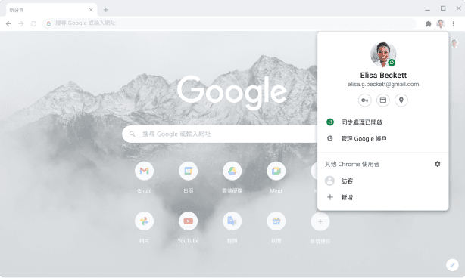The height and width of the screenshot is (278, 465).
Task: Reload the page with the refresh icon
Action: (x=33, y=23)
